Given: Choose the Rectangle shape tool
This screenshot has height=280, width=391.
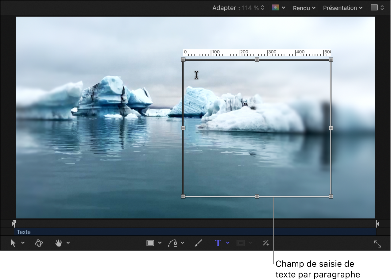Looking at the screenshot, I should [x=150, y=243].
